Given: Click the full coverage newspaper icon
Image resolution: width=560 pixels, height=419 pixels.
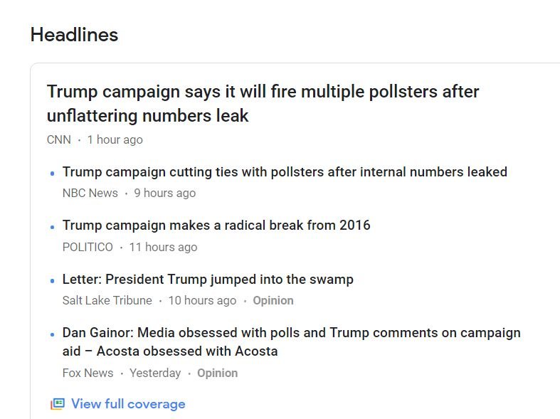Looking at the screenshot, I should point(57,404).
